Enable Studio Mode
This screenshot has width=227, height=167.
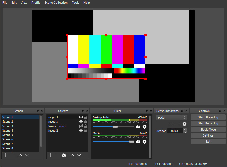pyautogui.click(x=208, y=129)
